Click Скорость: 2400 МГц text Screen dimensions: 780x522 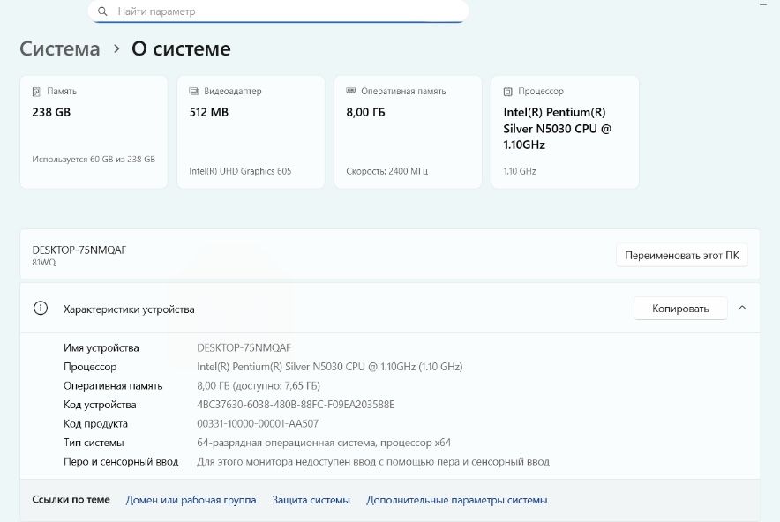coord(387,171)
